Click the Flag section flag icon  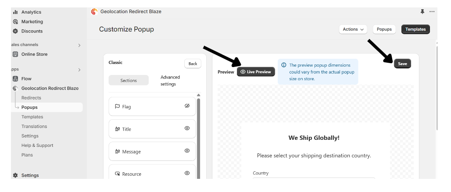pos(117,107)
